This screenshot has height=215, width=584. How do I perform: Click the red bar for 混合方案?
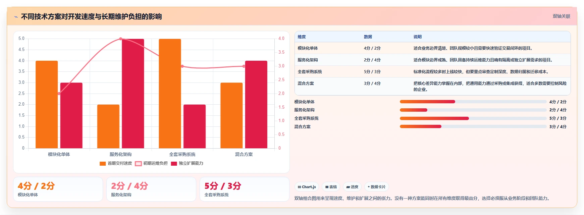[x=256, y=104]
